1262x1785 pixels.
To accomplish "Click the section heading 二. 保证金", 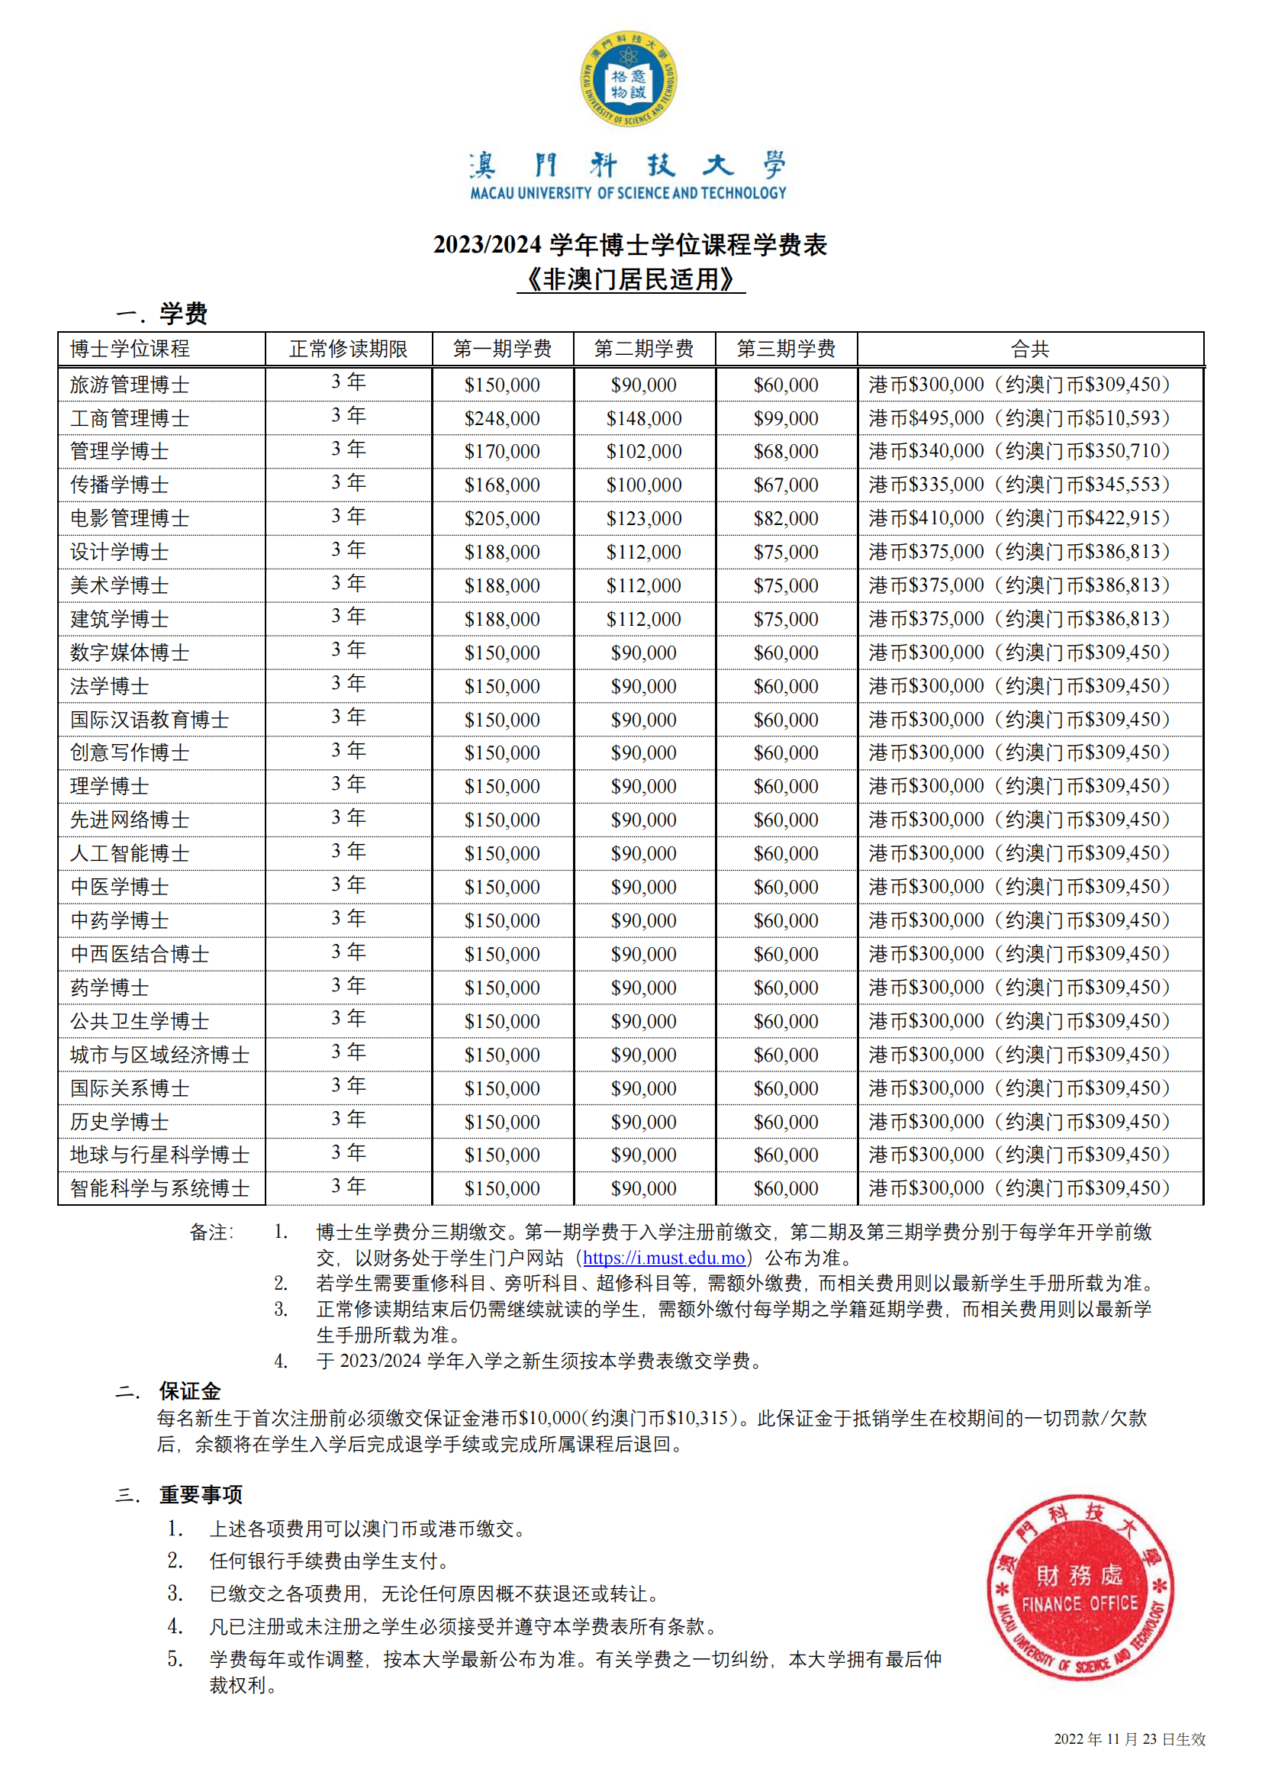I will click(169, 1392).
